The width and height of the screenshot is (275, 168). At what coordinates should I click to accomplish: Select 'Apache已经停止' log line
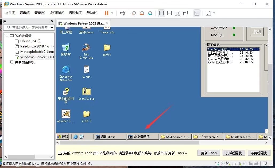tap(233, 49)
